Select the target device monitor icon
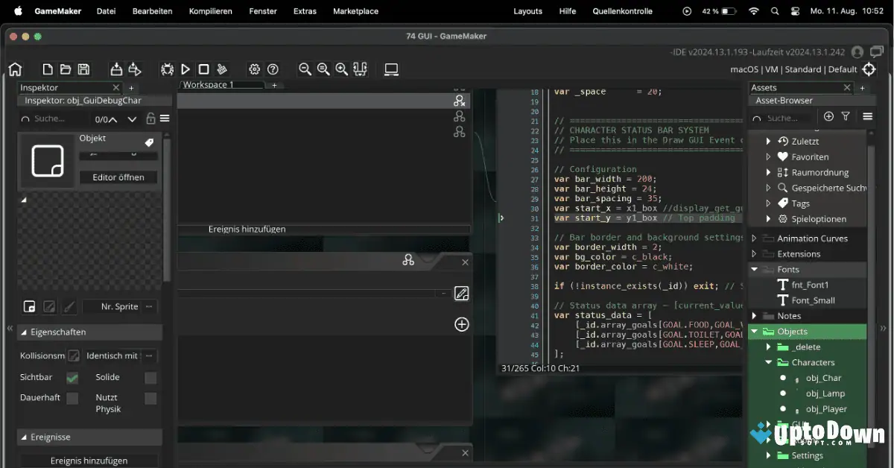 click(x=390, y=69)
